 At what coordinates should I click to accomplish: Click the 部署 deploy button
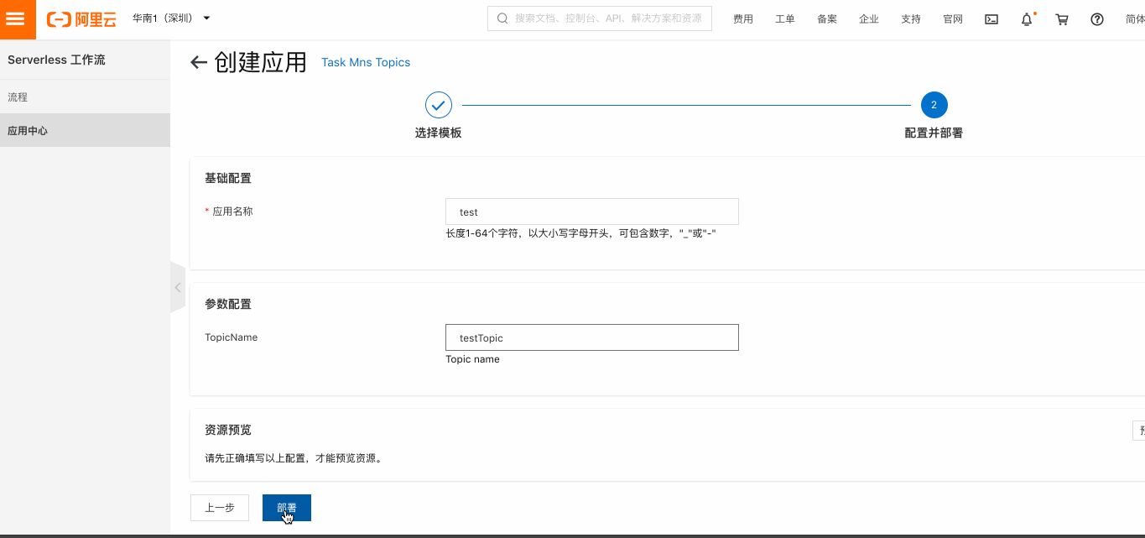[x=286, y=507]
